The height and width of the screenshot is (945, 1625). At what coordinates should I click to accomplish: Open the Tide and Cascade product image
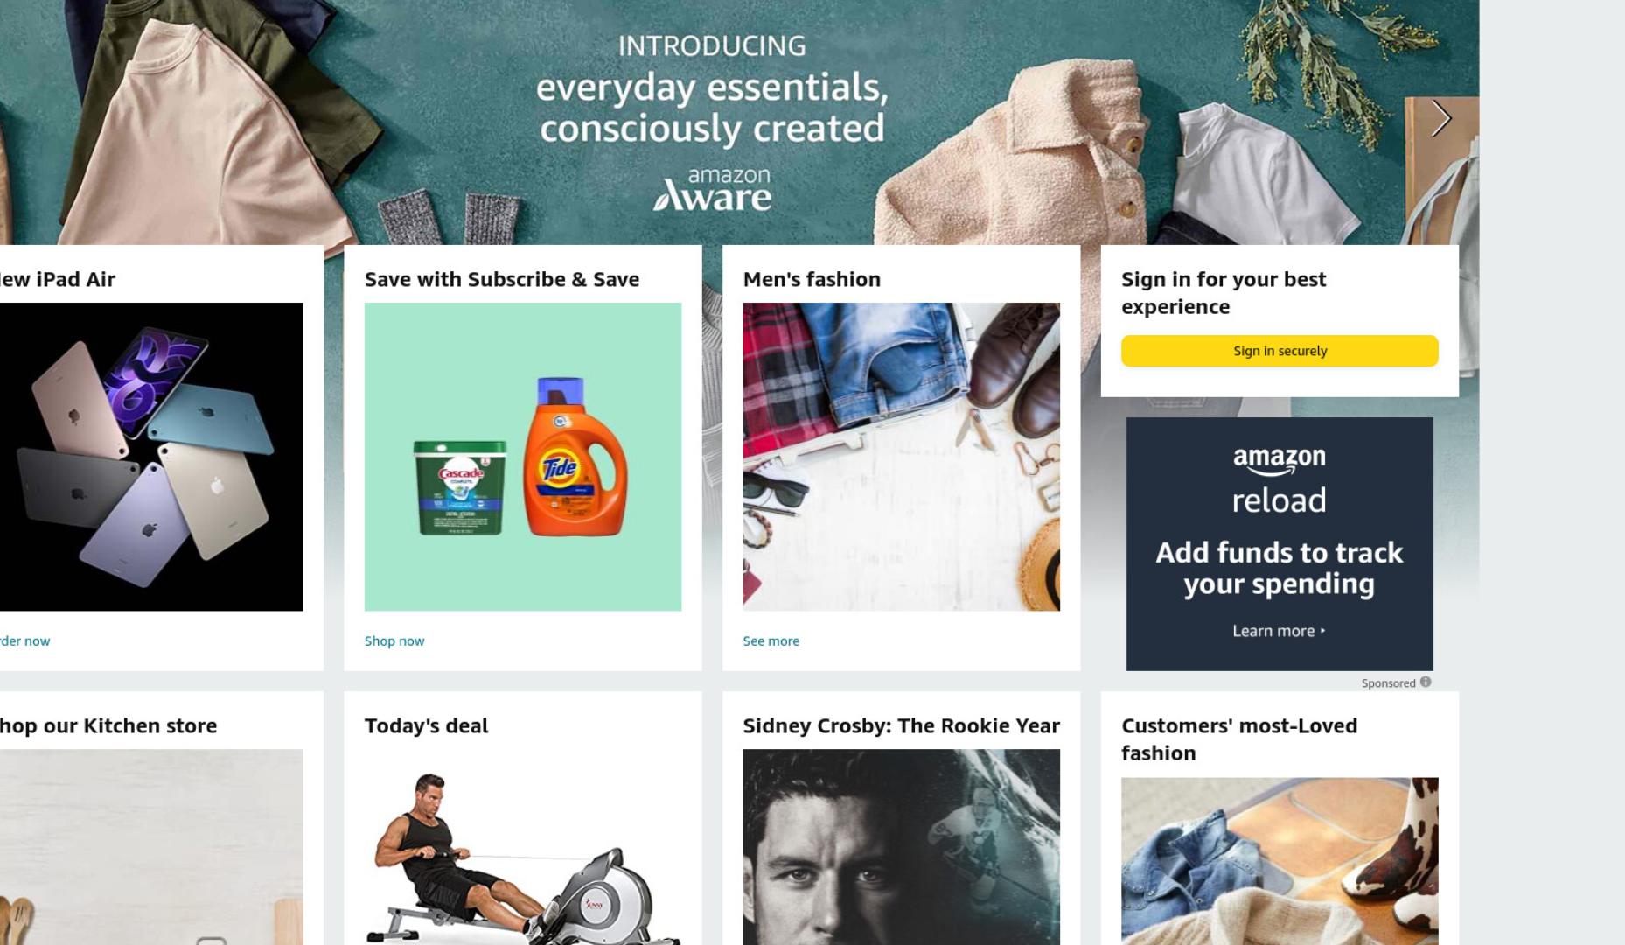[x=523, y=457]
